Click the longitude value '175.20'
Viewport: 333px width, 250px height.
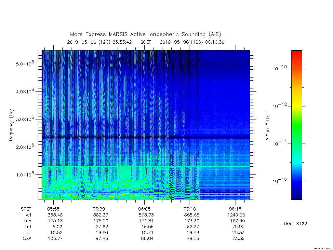point(101,221)
